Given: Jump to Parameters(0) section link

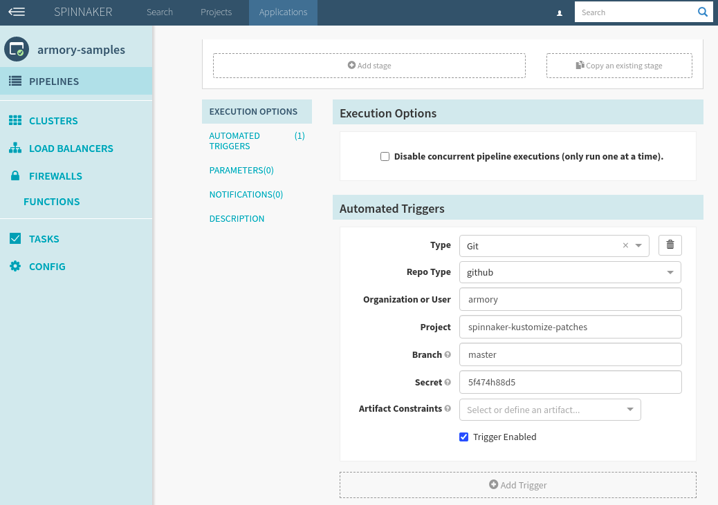Looking at the screenshot, I should tap(241, 171).
